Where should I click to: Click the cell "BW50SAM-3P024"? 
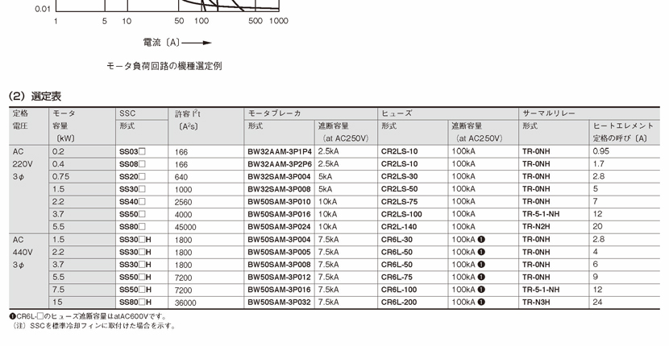click(x=279, y=227)
